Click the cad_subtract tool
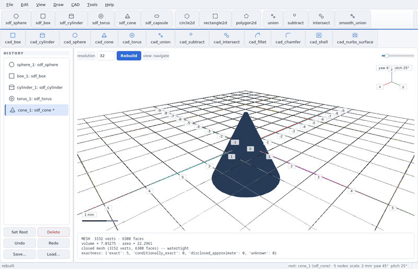The image size is (418, 269). (x=192, y=39)
